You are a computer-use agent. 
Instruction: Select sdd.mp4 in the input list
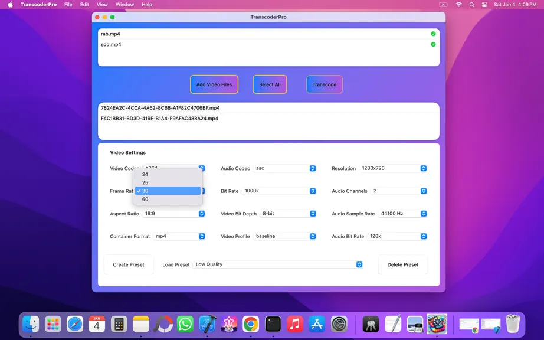[x=268, y=44]
